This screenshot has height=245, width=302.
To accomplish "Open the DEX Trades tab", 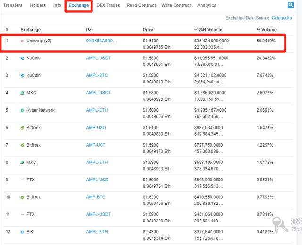I will pos(108,5).
